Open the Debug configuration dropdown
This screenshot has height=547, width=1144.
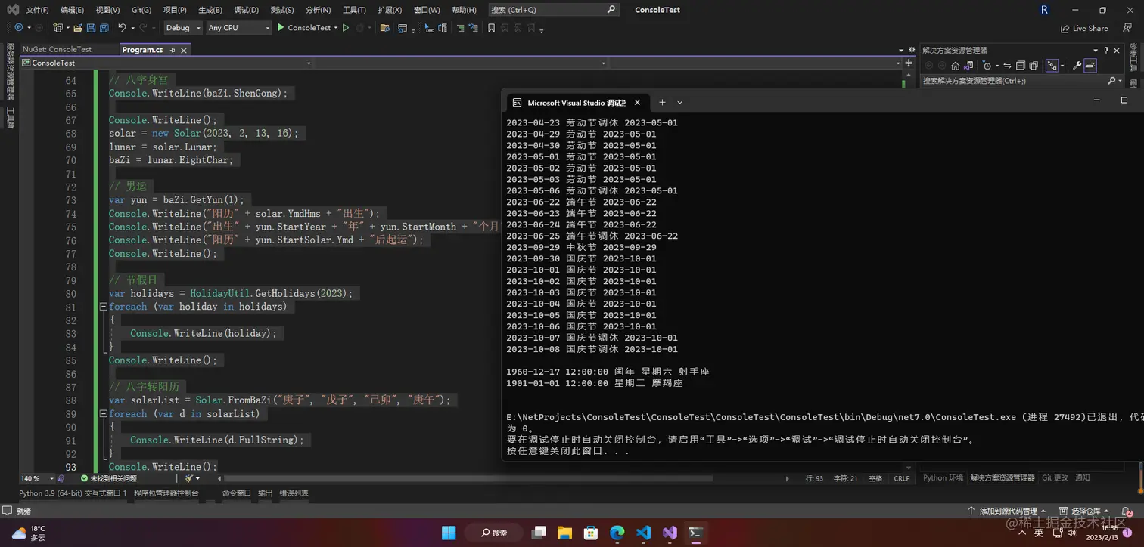[183, 28]
